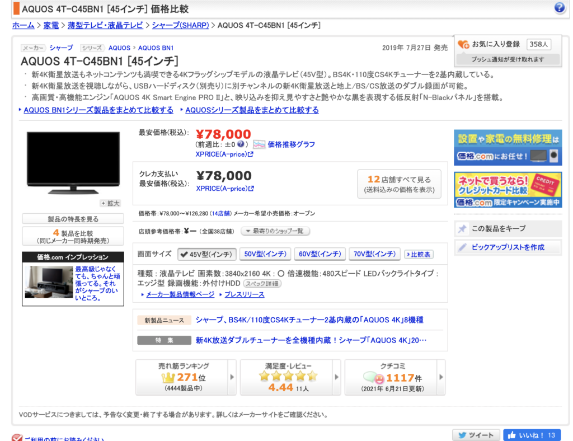Expand the 満足度・レビュー arrow

point(336,377)
